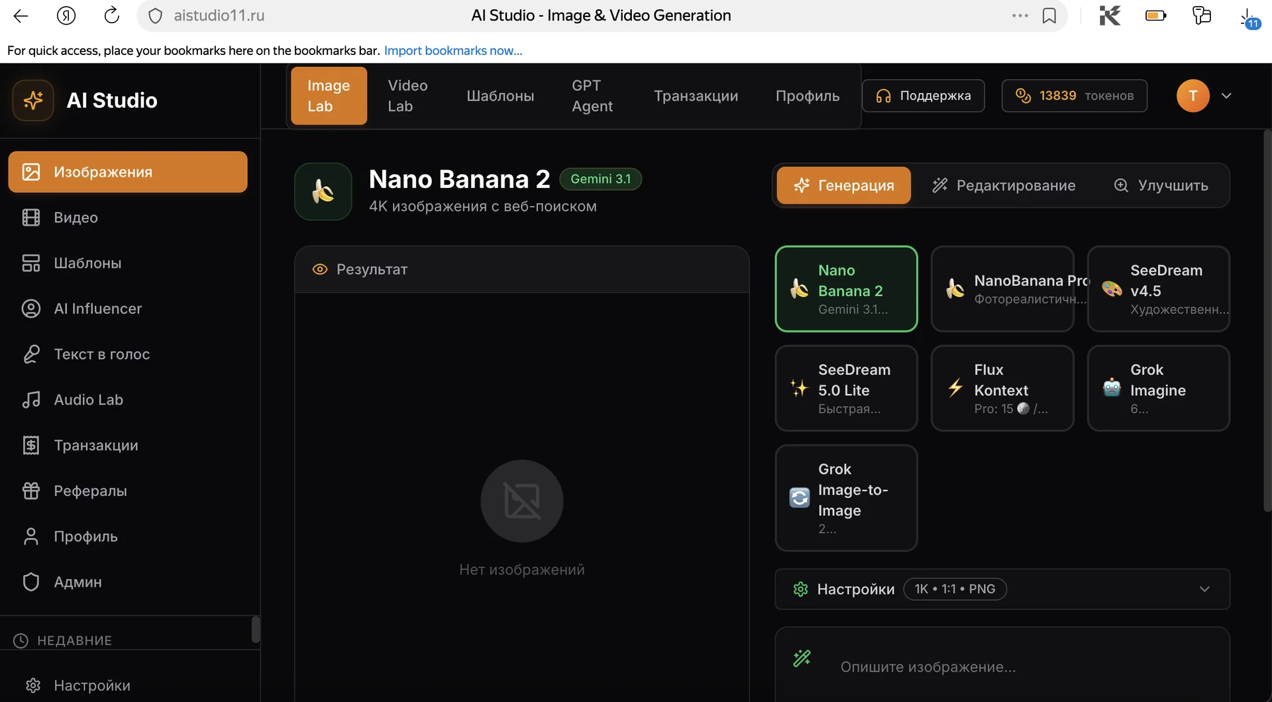This screenshot has width=1272, height=702.
Task: Select the SeeDream 5.0 Lite model card
Action: [x=846, y=388]
